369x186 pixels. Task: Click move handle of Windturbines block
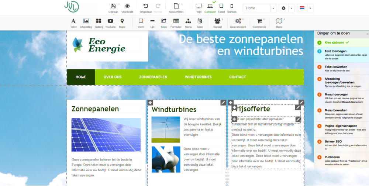[150, 103]
